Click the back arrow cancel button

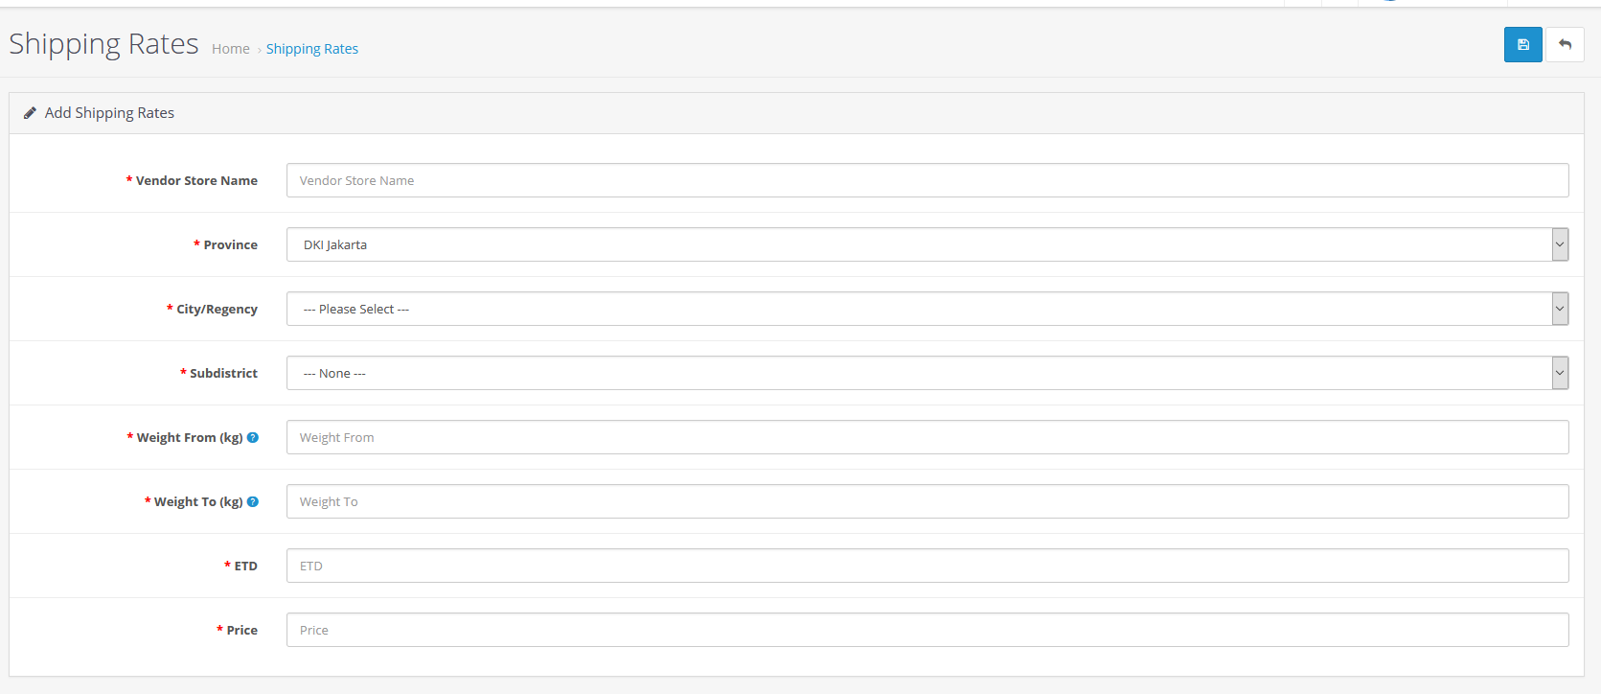1565,45
